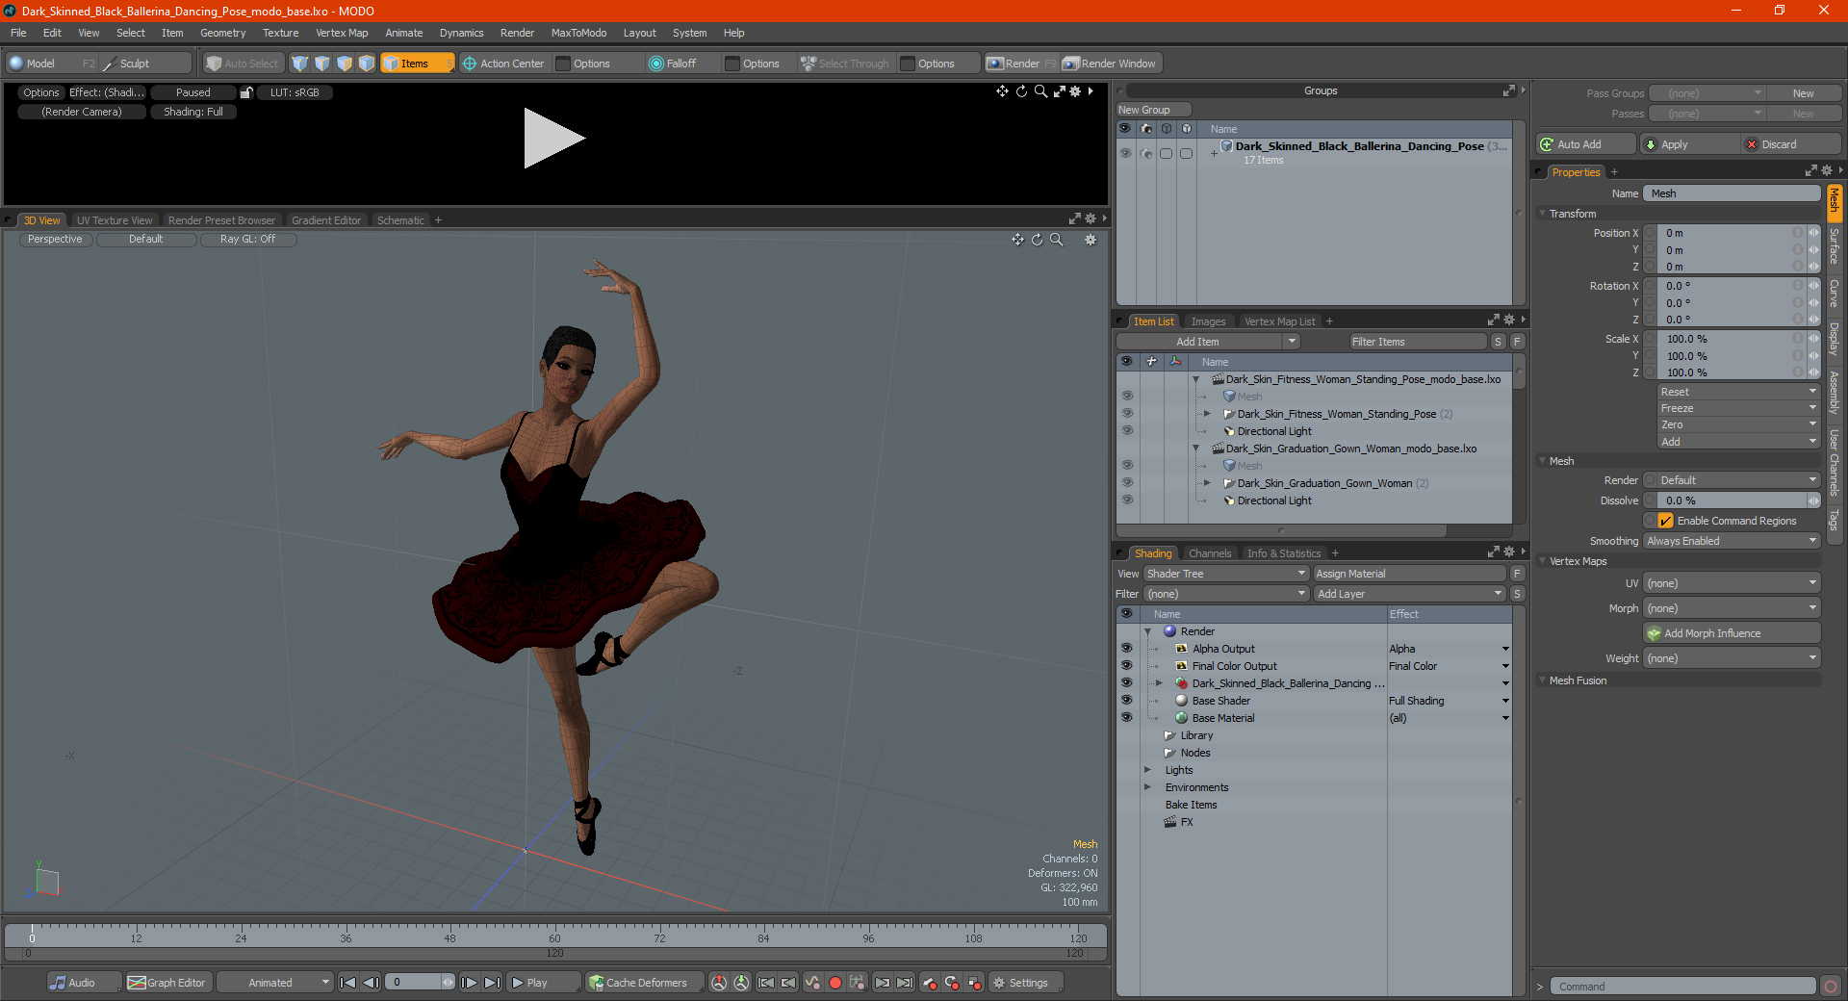Screen dimensions: 1848x1001
Task: Click Auto Add button
Action: coord(1586,144)
